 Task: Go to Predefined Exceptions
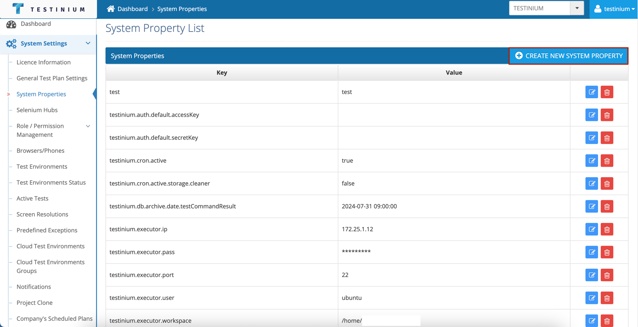click(47, 230)
